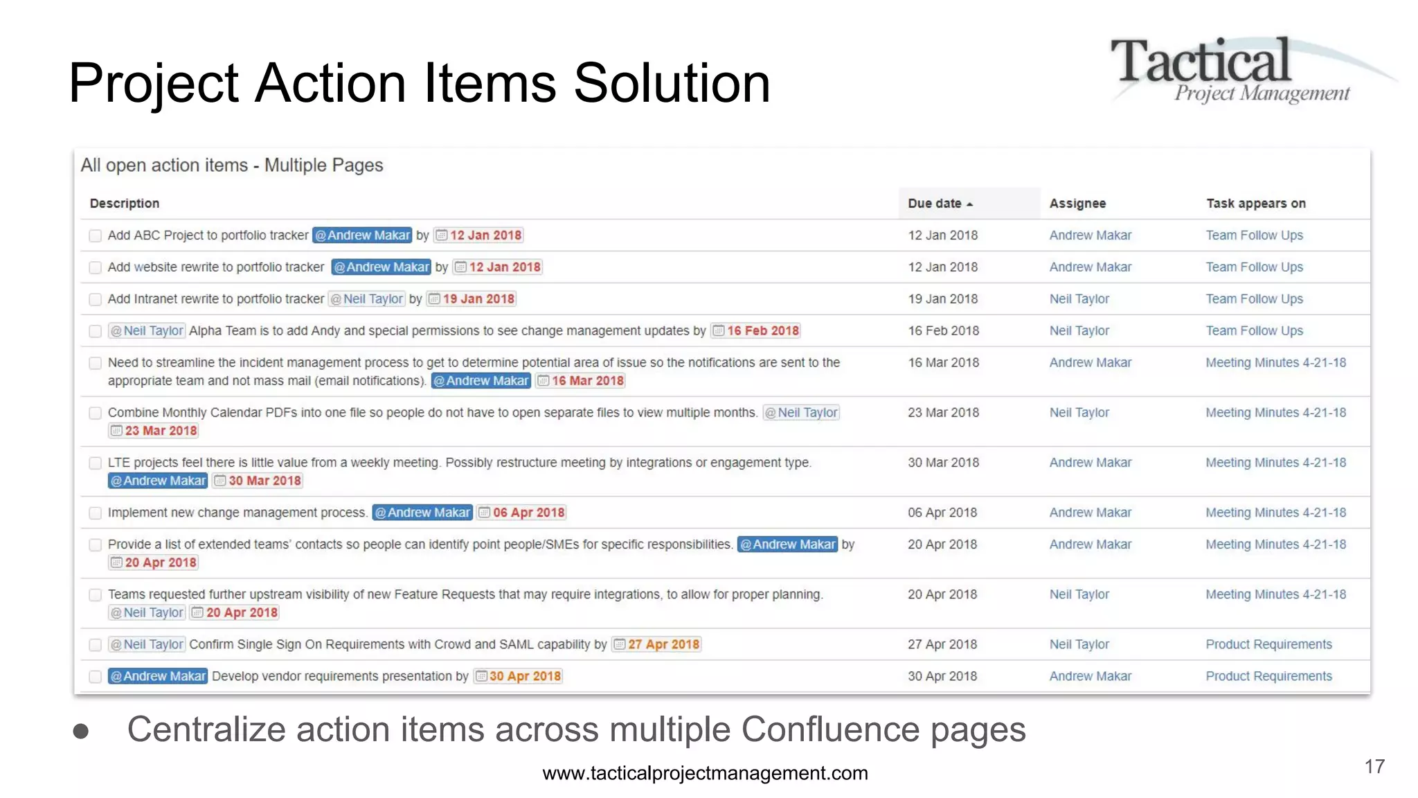
Task: Tick the incident management process task checkbox
Action: point(96,364)
